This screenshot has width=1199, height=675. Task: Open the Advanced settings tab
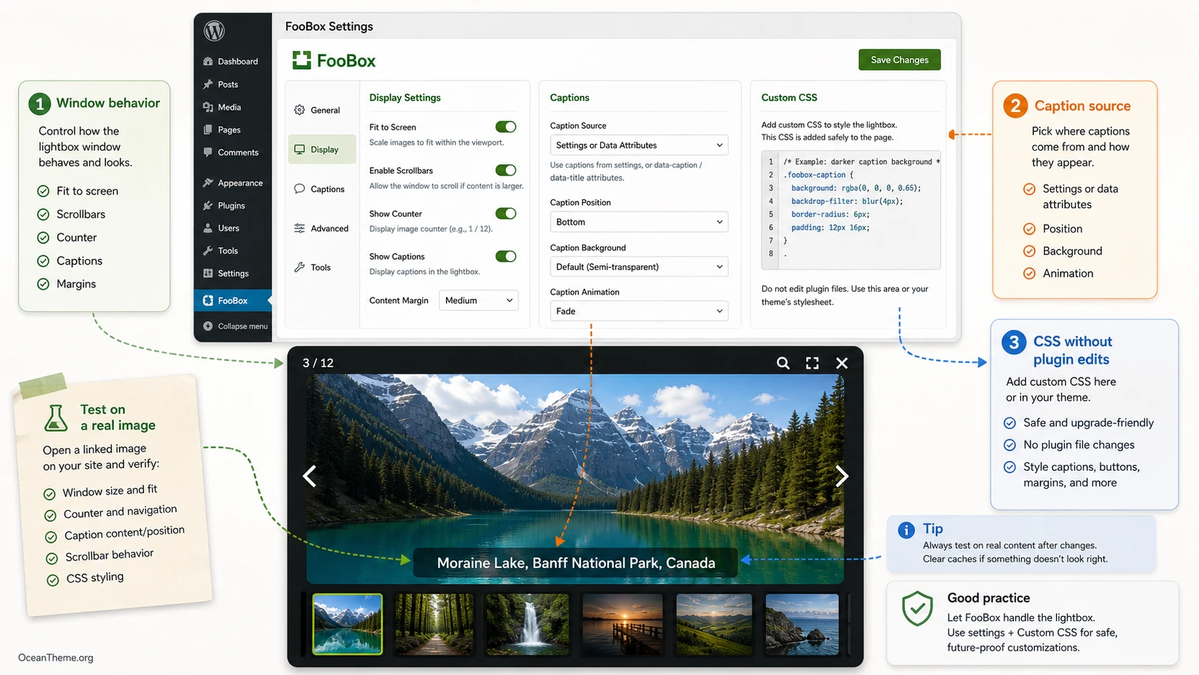pos(322,228)
